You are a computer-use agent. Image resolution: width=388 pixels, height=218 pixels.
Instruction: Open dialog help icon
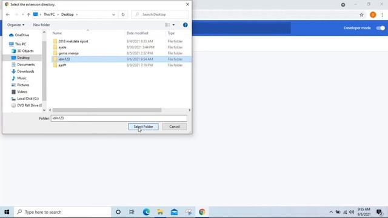(x=185, y=25)
